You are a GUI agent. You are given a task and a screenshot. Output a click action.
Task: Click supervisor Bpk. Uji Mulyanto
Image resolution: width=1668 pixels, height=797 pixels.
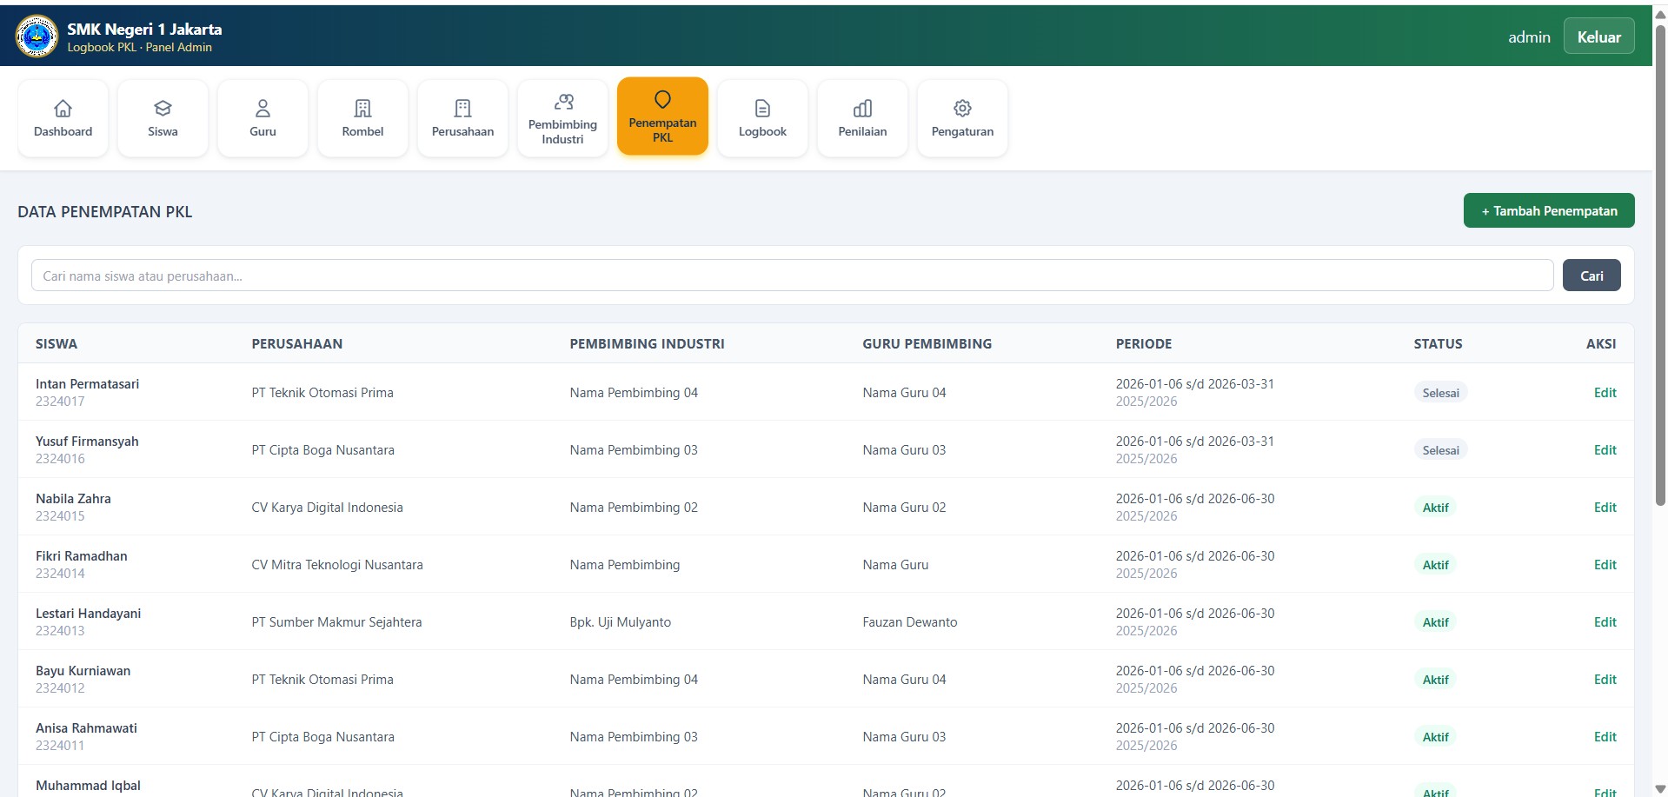[621, 621]
